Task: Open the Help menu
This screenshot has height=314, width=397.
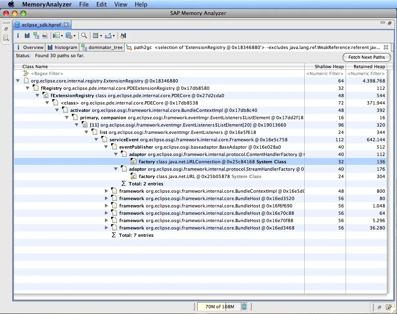Action: (x=141, y=4)
